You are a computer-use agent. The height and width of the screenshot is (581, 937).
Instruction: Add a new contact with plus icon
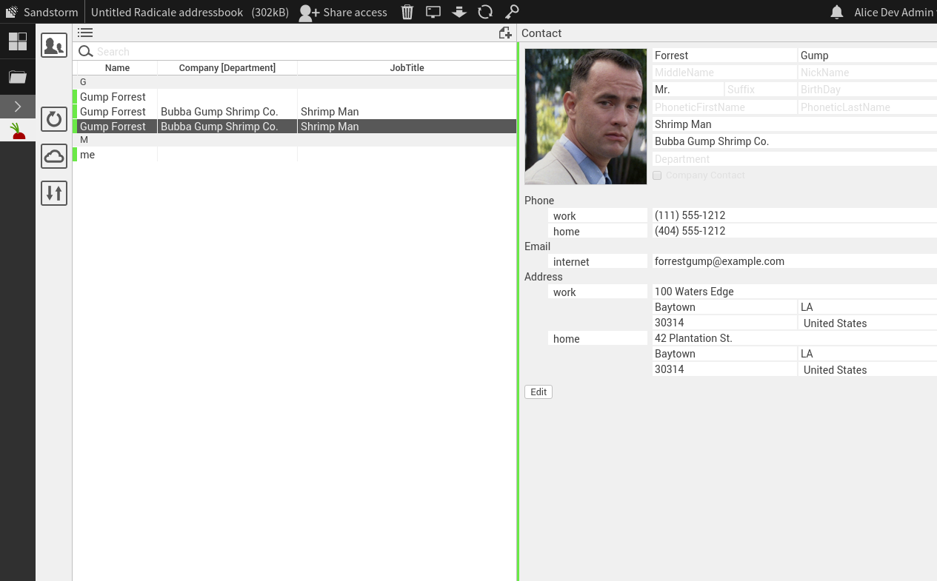click(505, 33)
